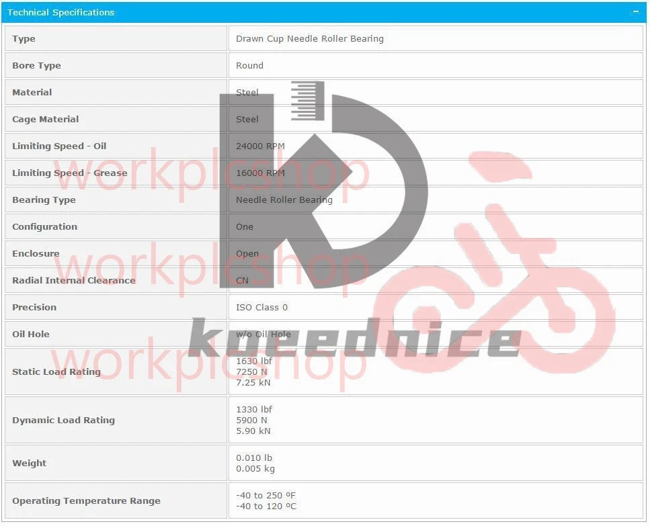Click the Limiting Speed - Grease label
This screenshot has width=650, height=526.
click(70, 173)
